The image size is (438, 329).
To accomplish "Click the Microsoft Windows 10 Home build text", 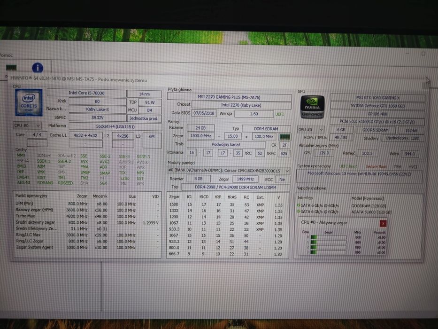I will pos(359,174).
